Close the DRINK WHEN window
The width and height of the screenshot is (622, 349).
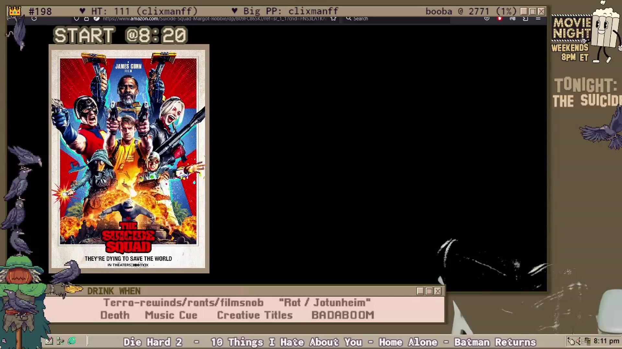438,291
